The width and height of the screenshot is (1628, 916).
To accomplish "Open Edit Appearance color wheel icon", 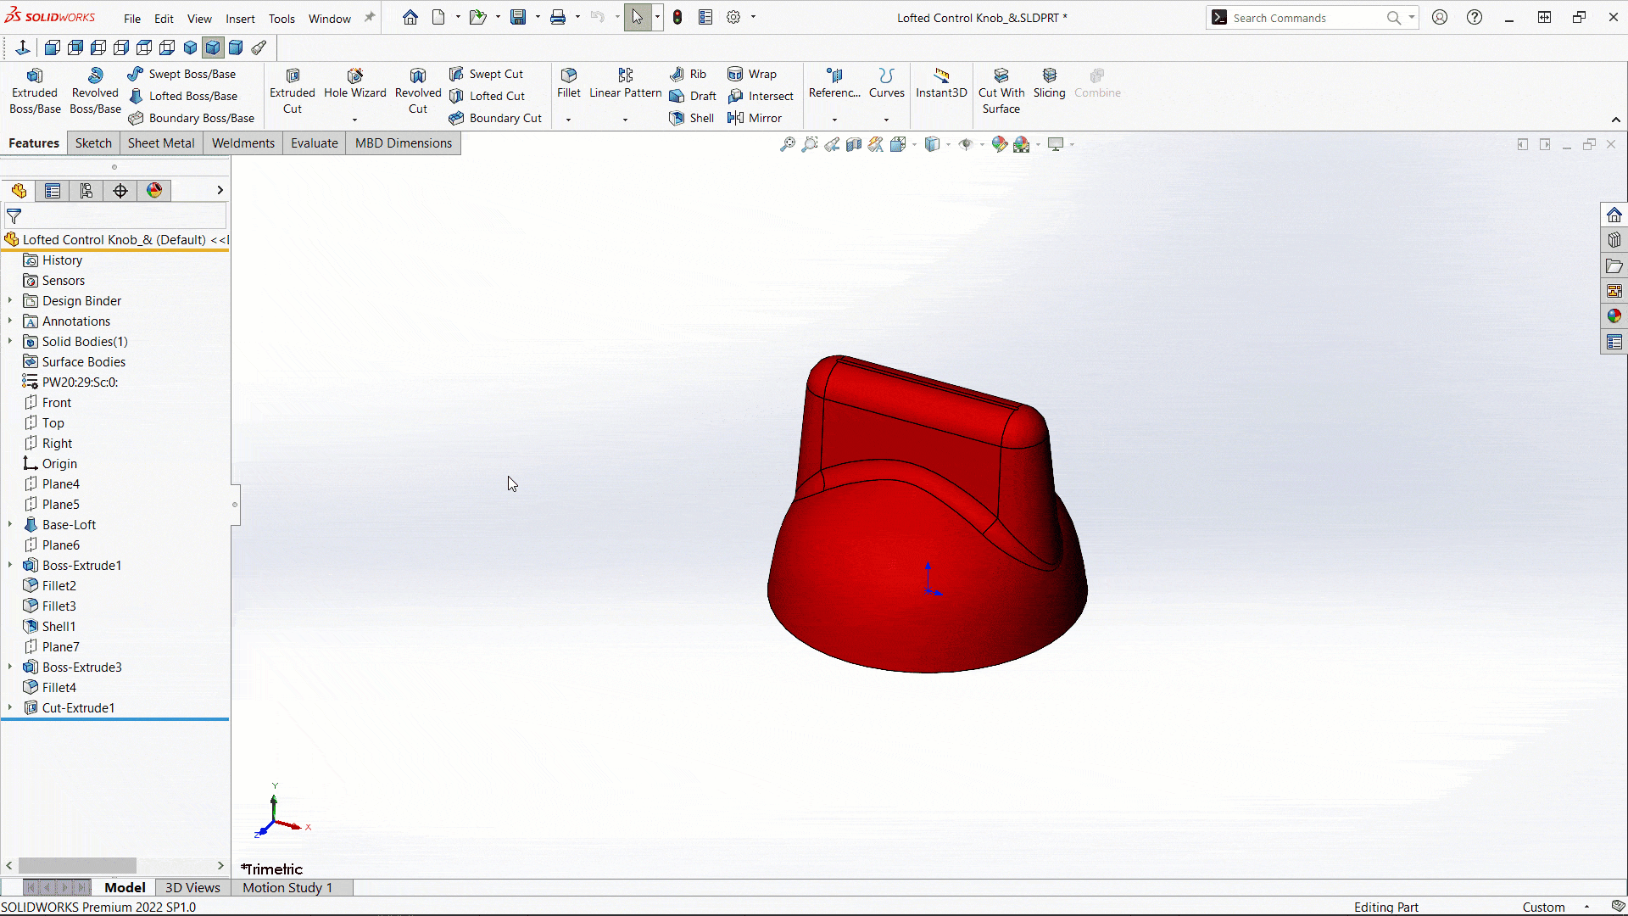I will pos(1000,144).
